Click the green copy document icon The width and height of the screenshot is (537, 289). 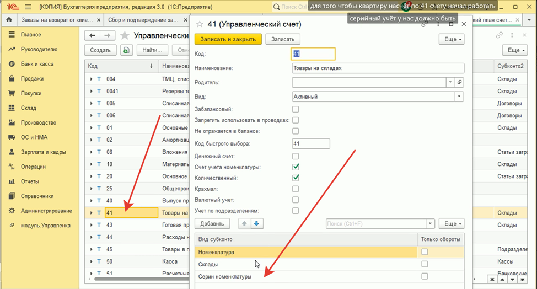point(126,50)
